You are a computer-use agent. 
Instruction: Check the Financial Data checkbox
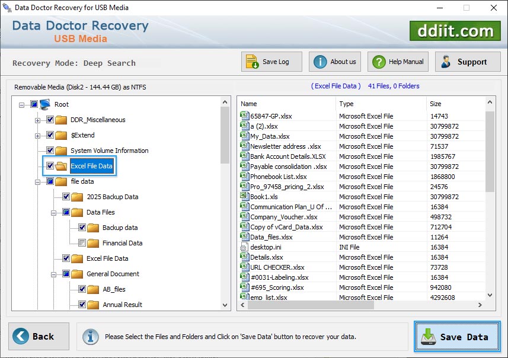pos(82,242)
